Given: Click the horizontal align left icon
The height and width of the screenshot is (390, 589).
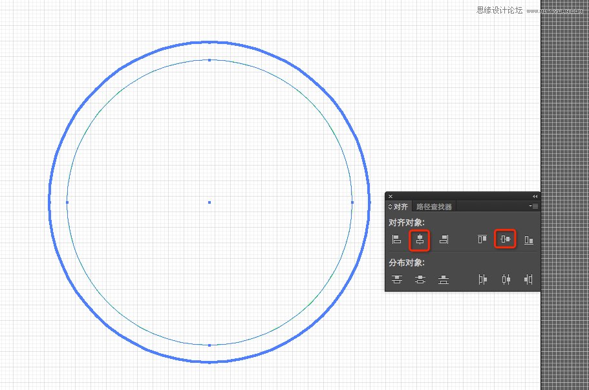Looking at the screenshot, I should [x=397, y=240].
